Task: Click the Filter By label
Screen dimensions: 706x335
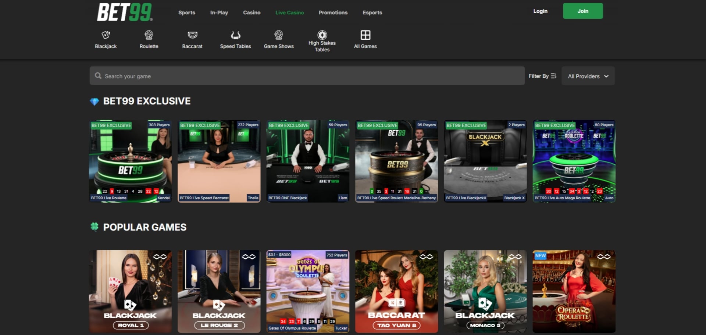Action: (538, 76)
